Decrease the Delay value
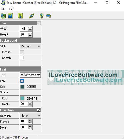 click(x=30, y=128)
